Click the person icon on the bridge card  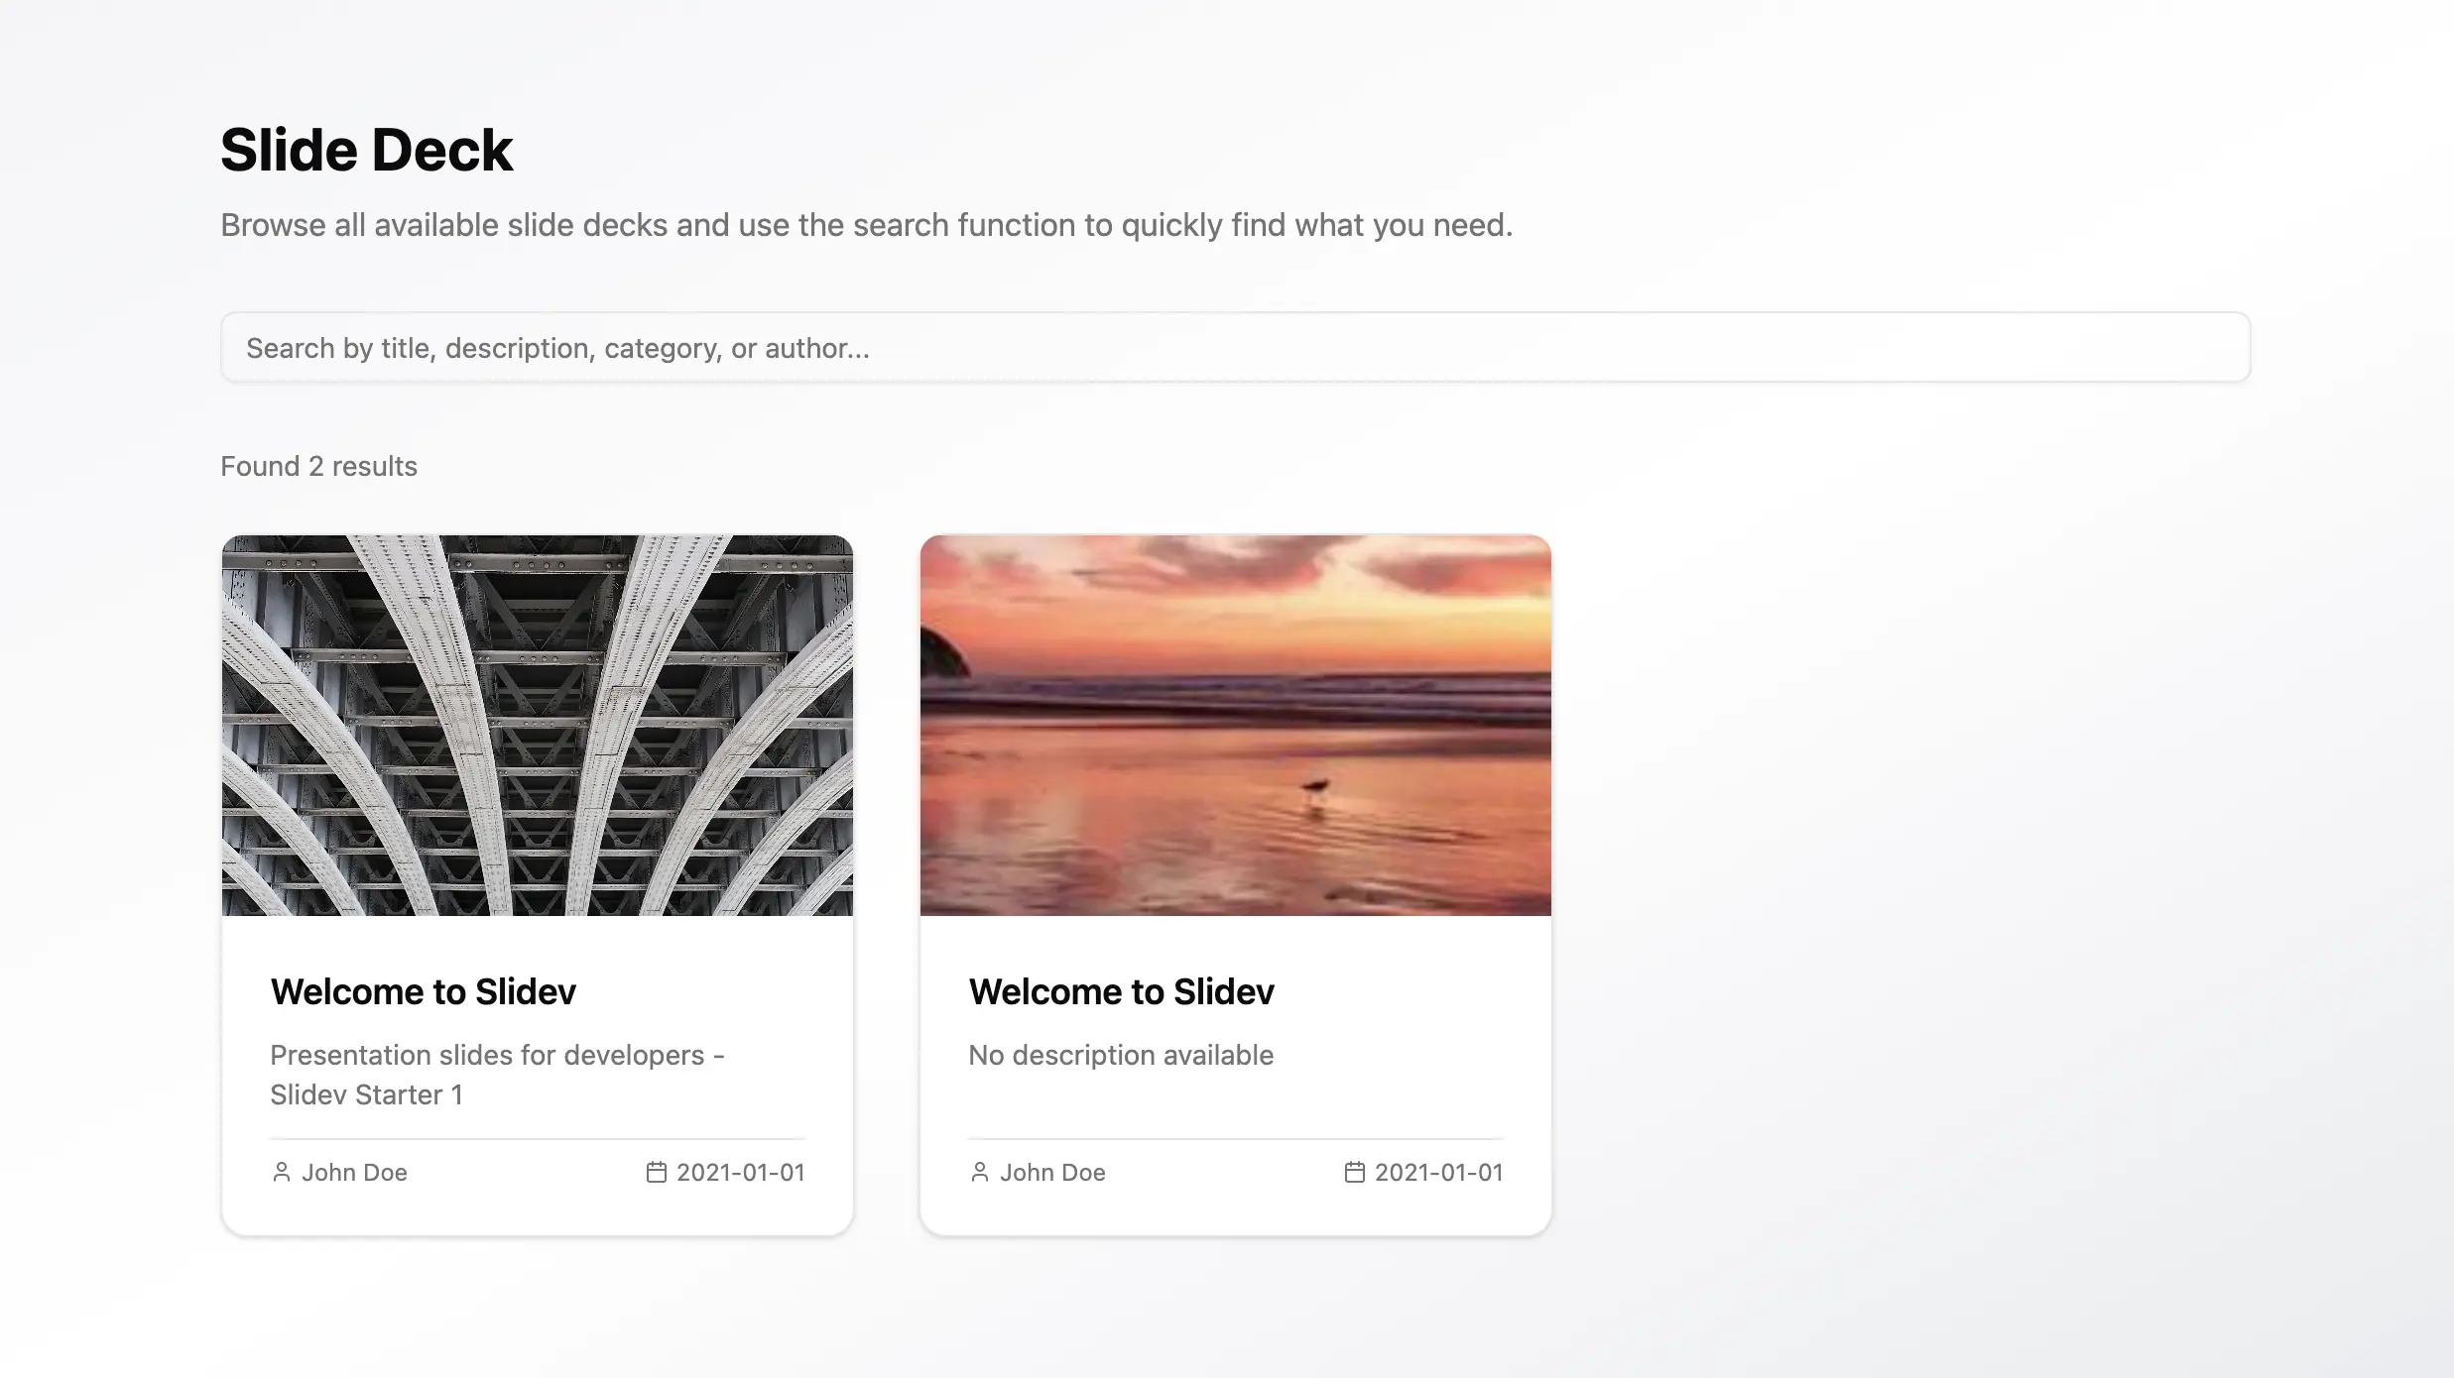point(282,1172)
